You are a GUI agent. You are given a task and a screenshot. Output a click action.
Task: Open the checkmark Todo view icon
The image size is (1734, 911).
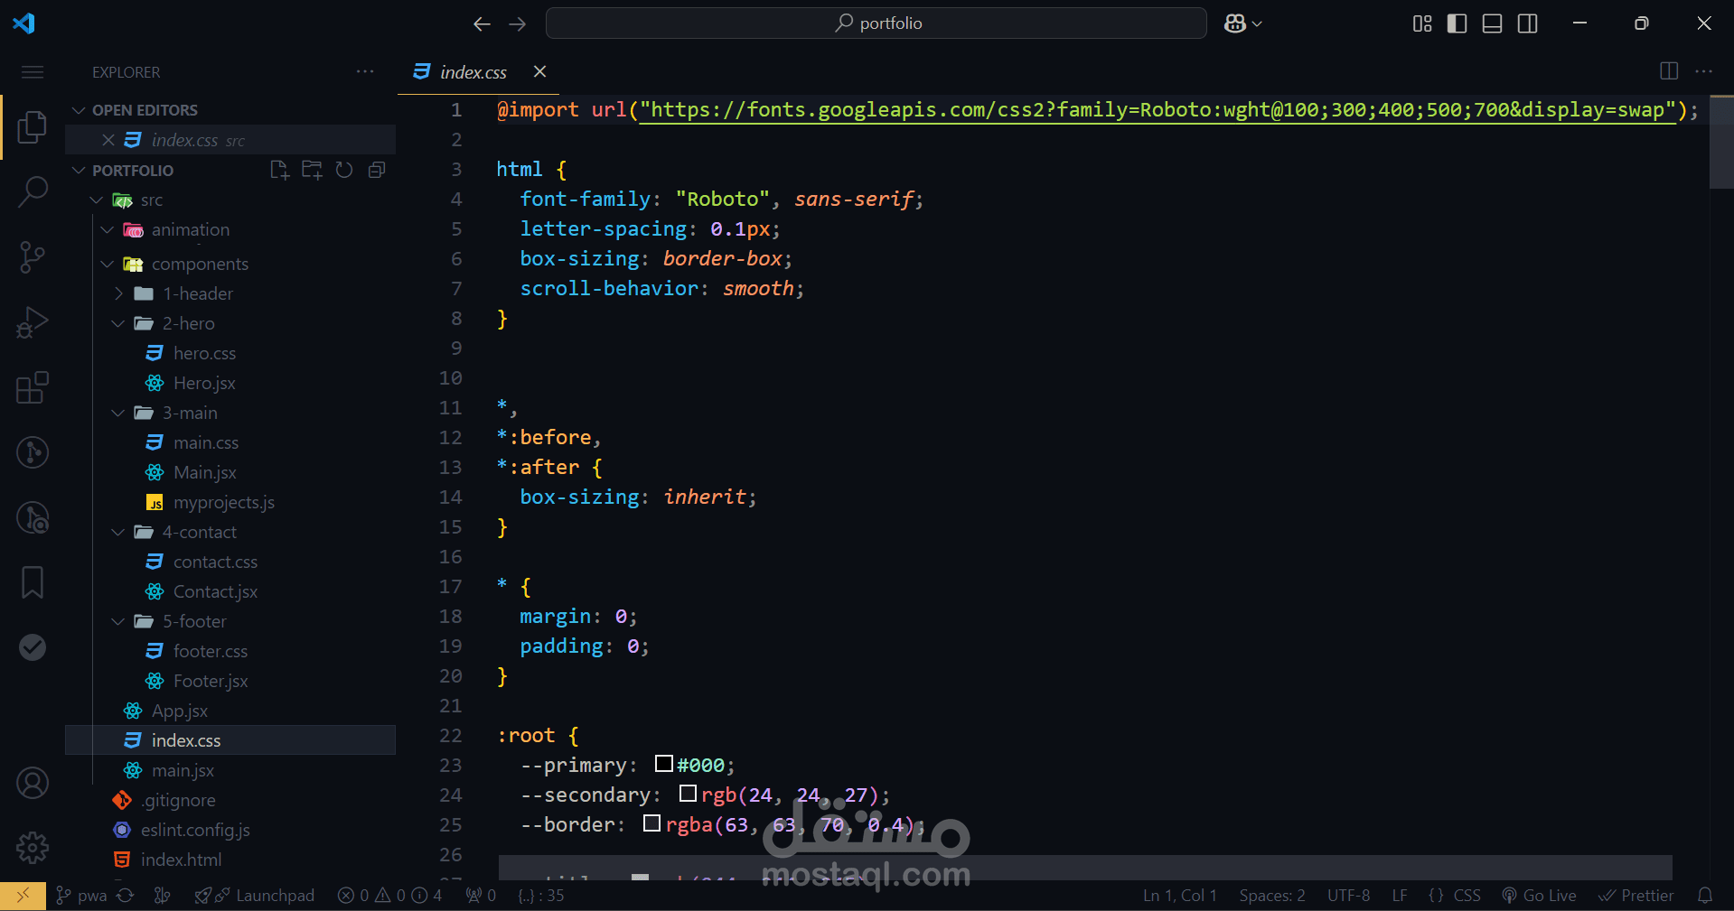click(33, 647)
